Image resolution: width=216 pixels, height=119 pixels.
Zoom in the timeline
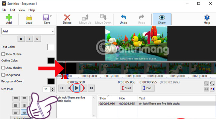(x=212, y=83)
